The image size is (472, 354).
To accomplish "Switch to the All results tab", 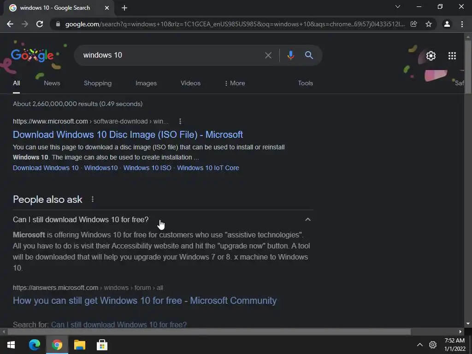I will [x=16, y=83].
